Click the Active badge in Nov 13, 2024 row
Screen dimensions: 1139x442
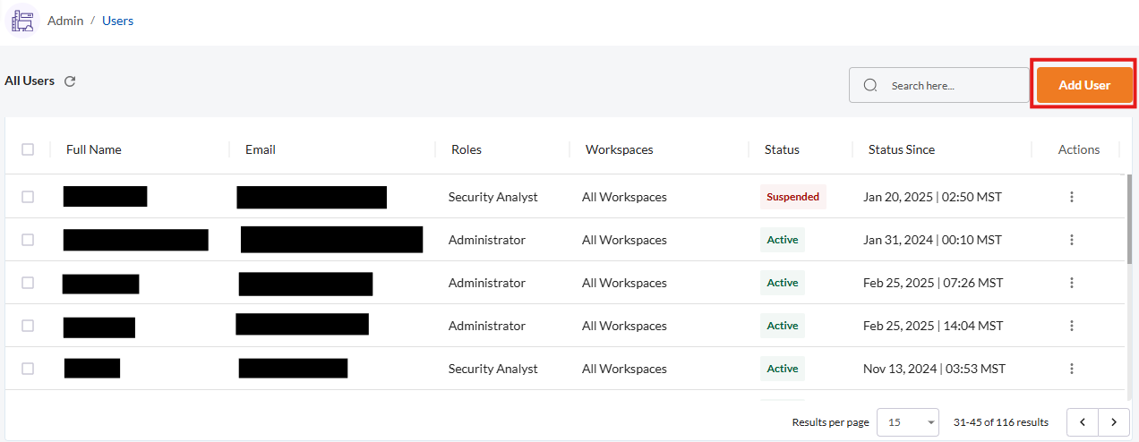[783, 369]
